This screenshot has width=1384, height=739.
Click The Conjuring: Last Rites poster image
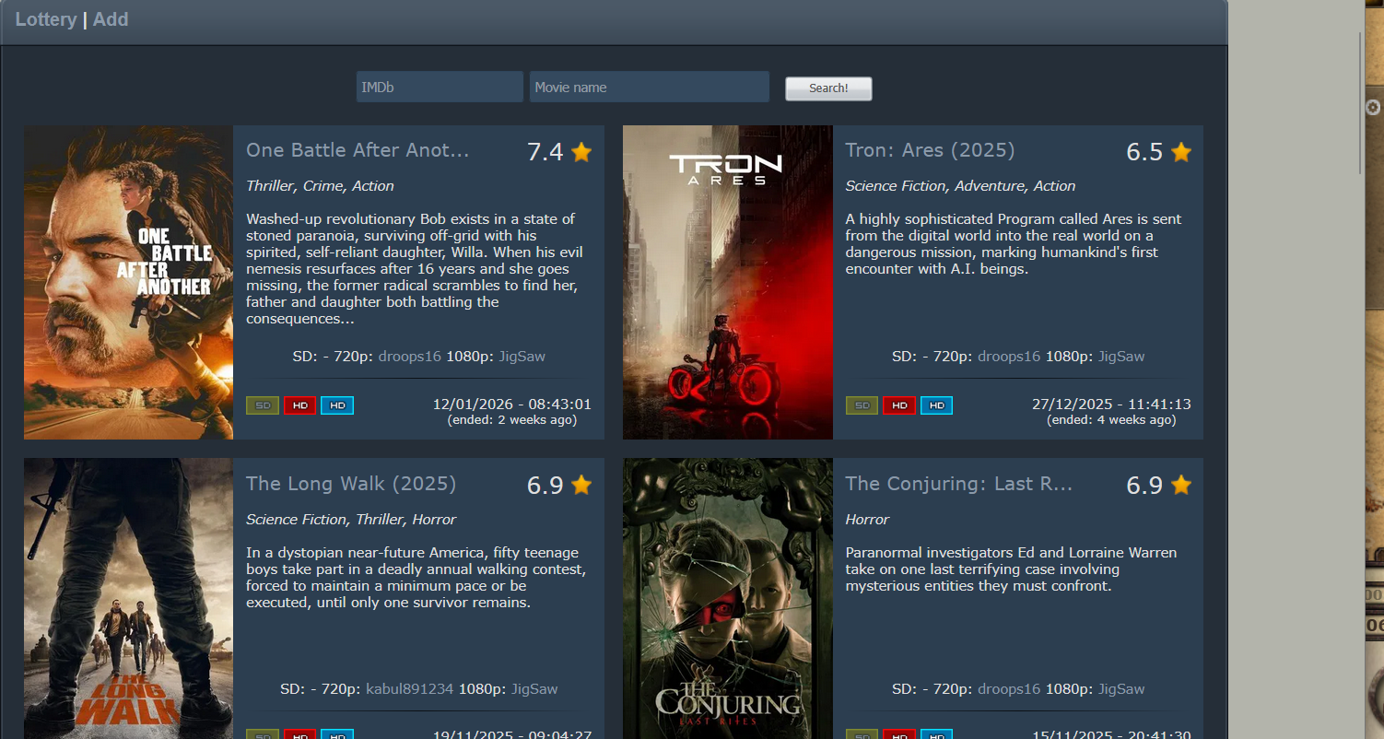[727, 599]
